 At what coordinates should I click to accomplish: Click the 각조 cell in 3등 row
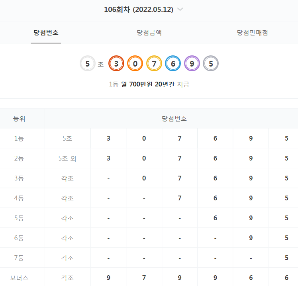(x=67, y=178)
